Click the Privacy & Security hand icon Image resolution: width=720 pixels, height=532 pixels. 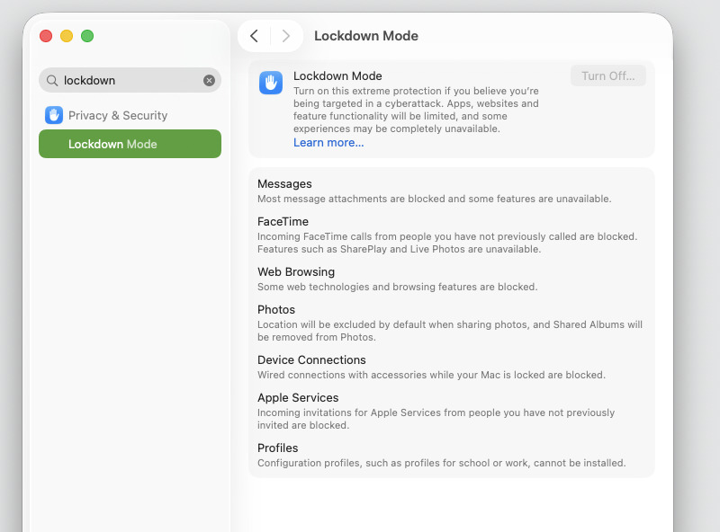(54, 115)
